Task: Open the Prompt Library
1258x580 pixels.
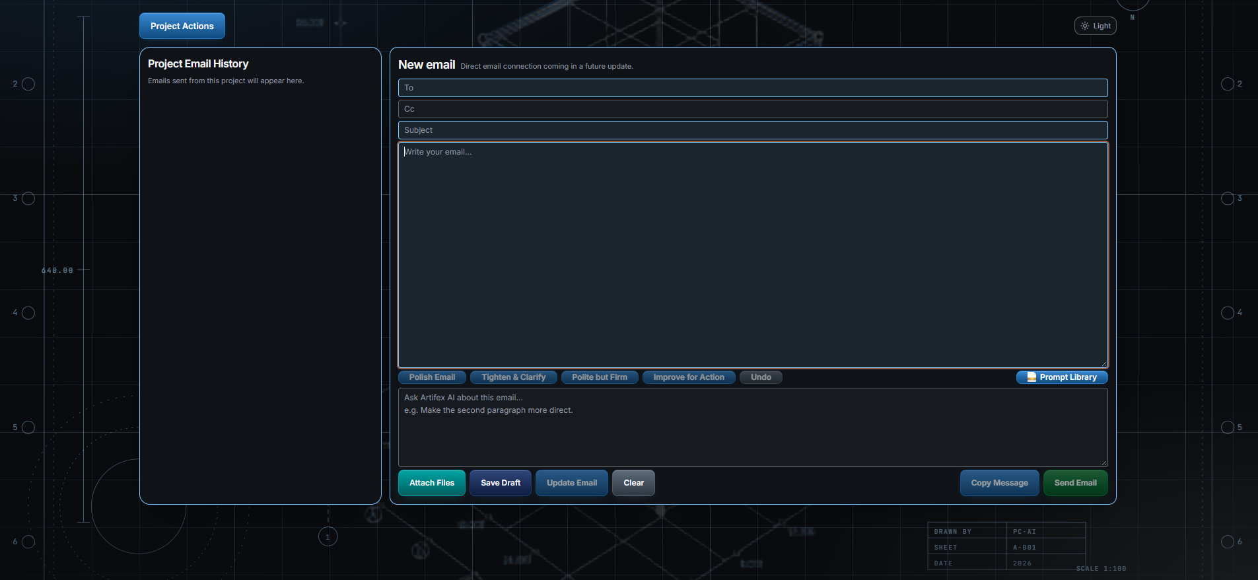Action: 1062,377
